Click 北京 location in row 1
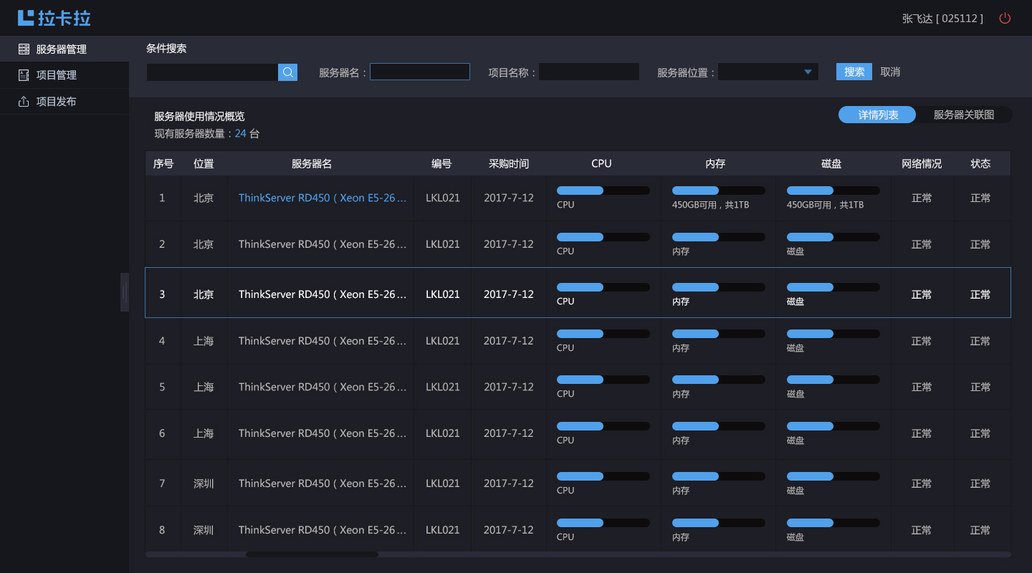This screenshot has width=1032, height=573. coord(204,198)
